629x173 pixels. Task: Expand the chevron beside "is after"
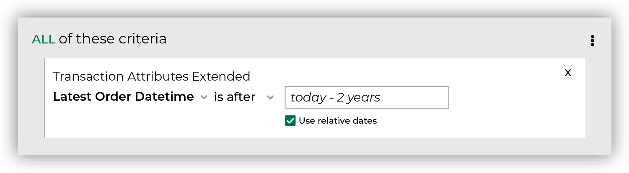[270, 97]
